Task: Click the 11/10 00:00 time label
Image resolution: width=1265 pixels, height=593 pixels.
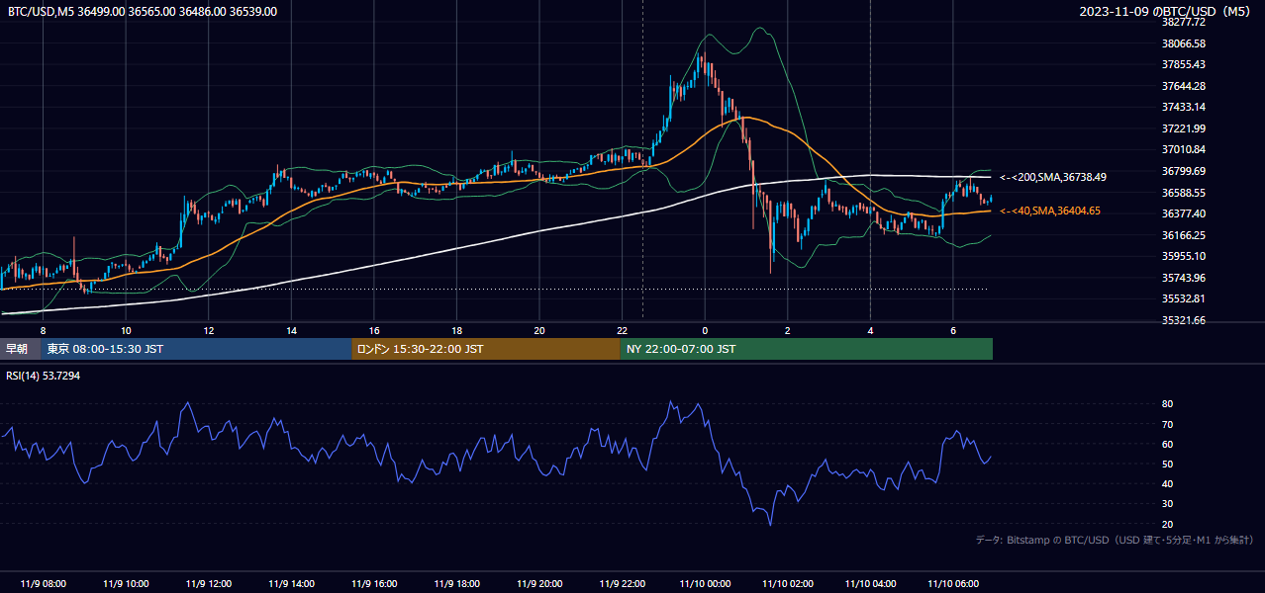Action: (x=705, y=583)
